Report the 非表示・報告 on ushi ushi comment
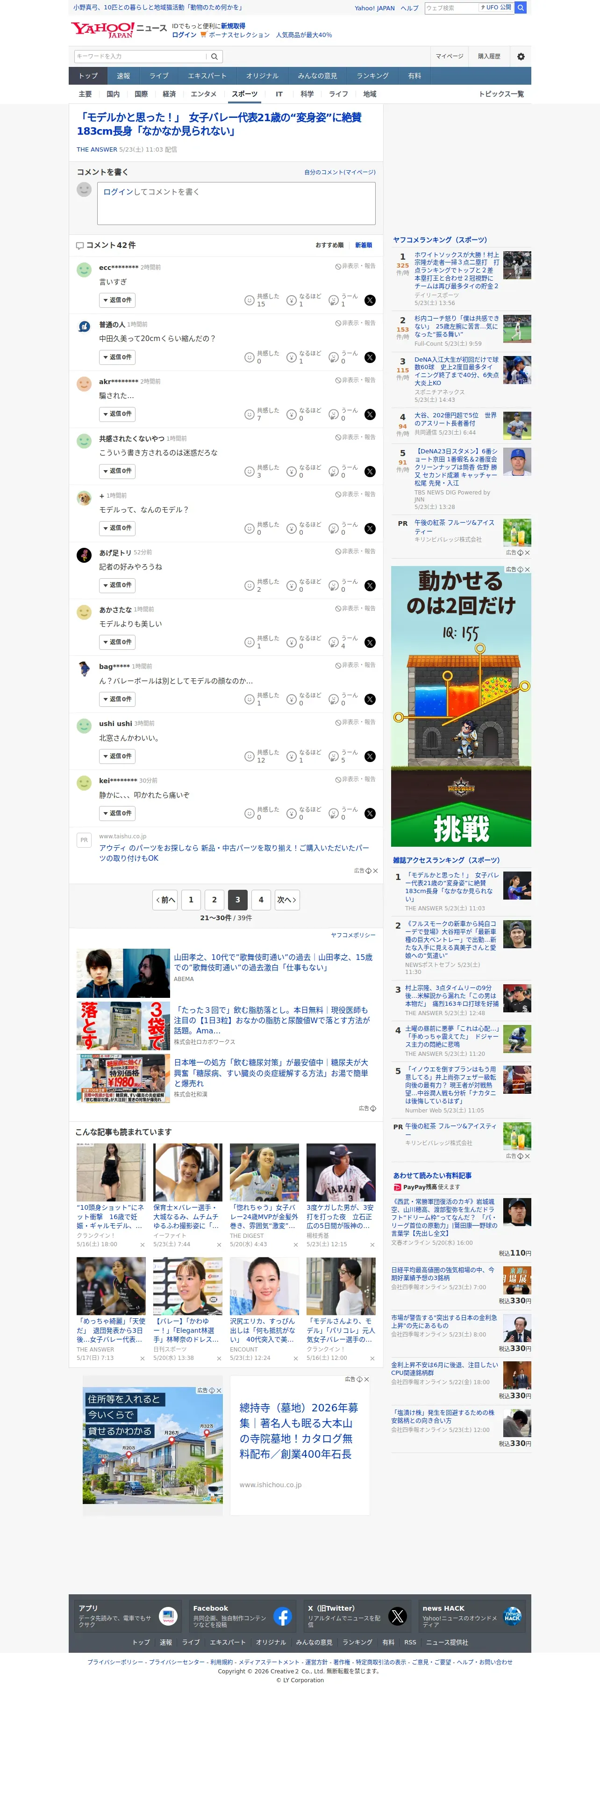 coord(356,723)
